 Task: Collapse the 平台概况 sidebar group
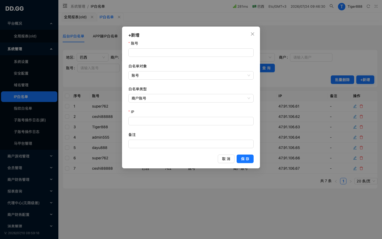click(29, 23)
